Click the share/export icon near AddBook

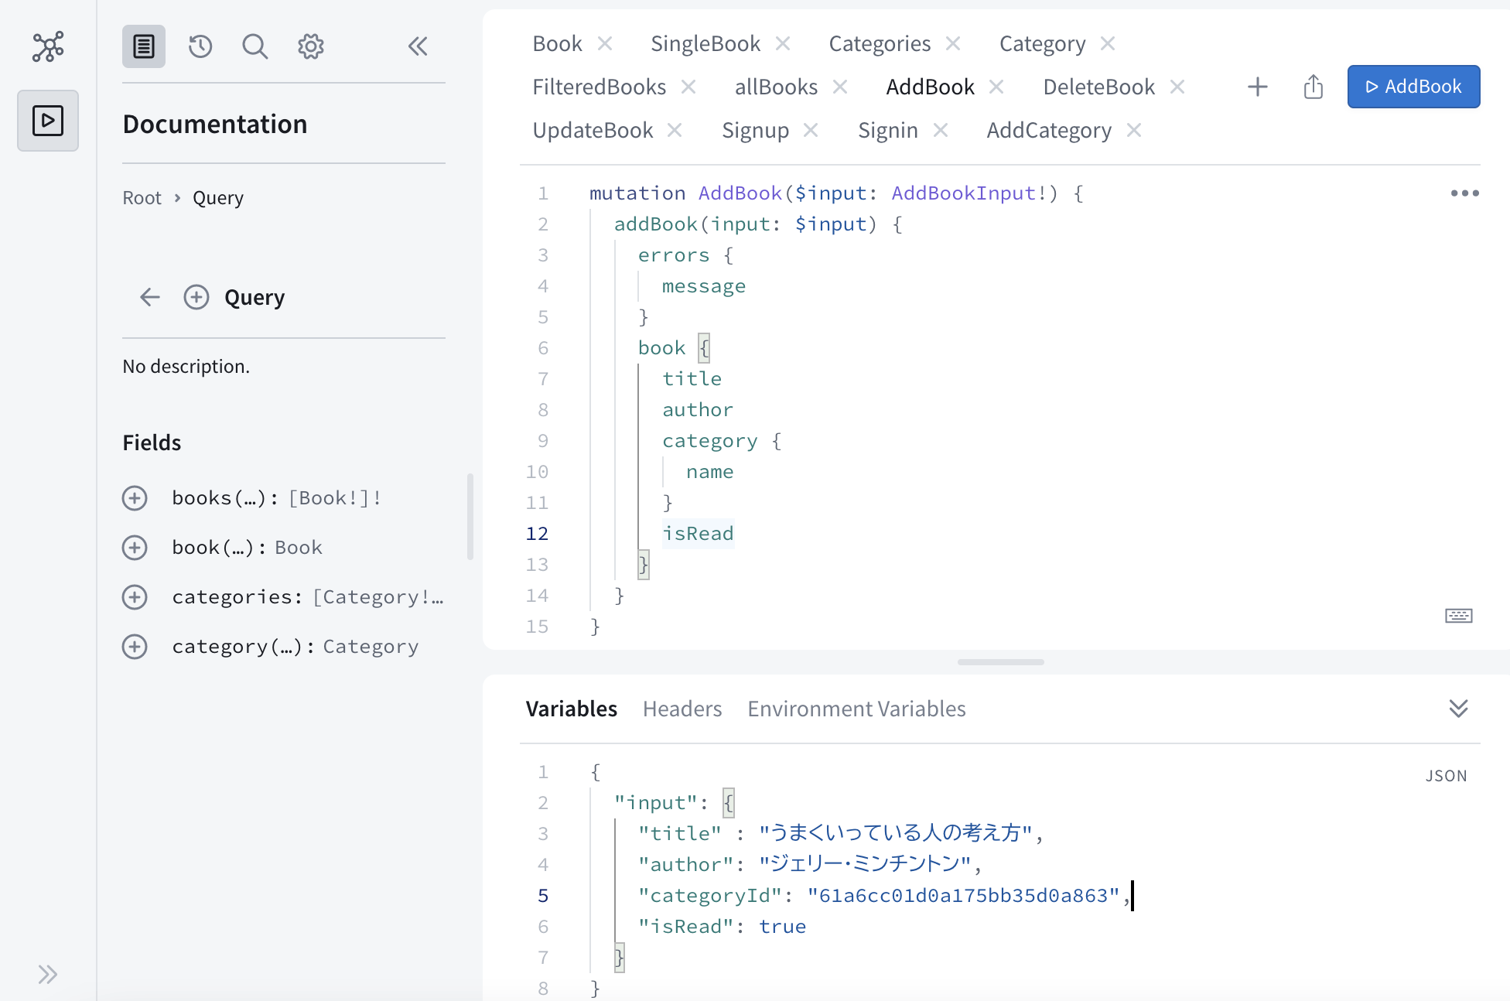(1312, 86)
